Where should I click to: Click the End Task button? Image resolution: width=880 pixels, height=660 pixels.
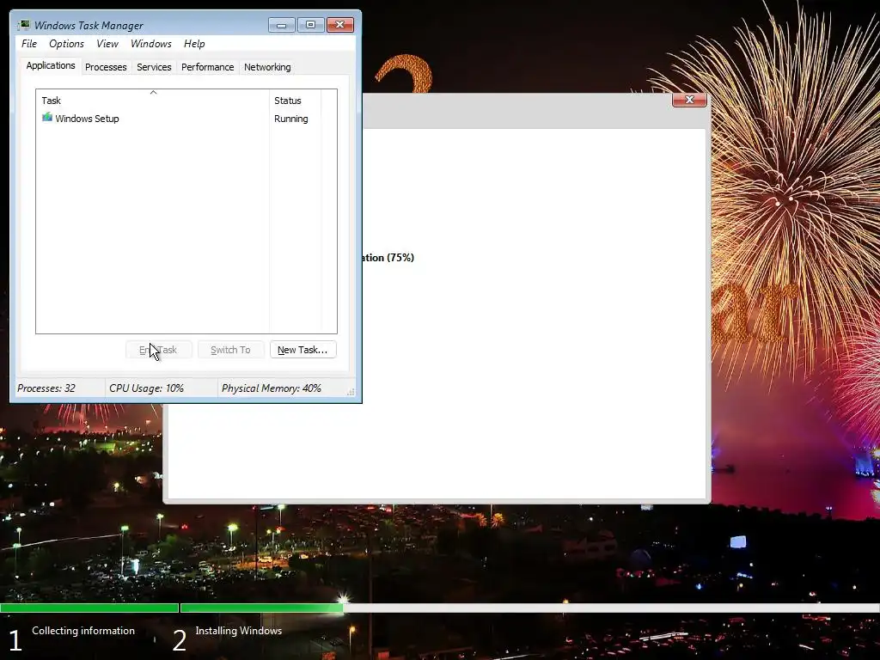[159, 350]
